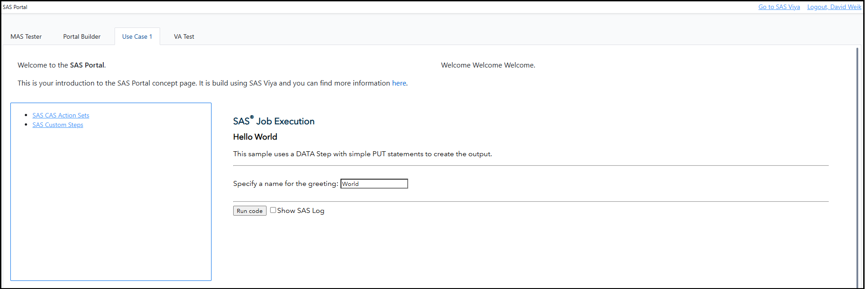Image resolution: width=865 pixels, height=289 pixels.
Task: Click the 'Welcome to the SAS Portal.' text
Action: tap(62, 65)
